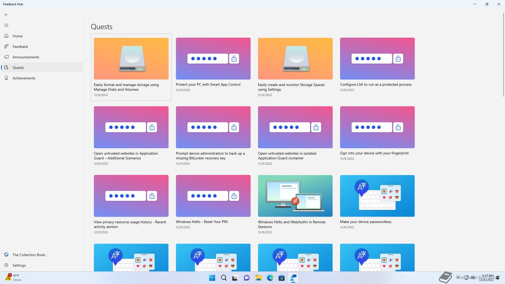
Task: Open Smart App Control quest thumbnail
Action: [213, 59]
